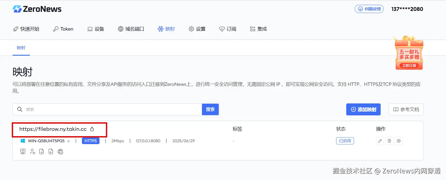Click the user shield authentication icon

(33, 152)
